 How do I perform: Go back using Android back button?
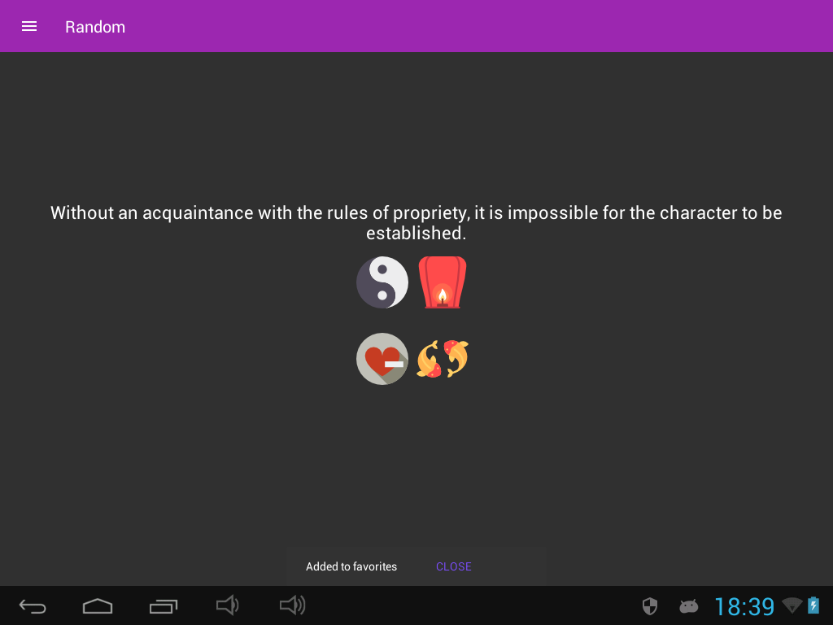click(x=33, y=605)
